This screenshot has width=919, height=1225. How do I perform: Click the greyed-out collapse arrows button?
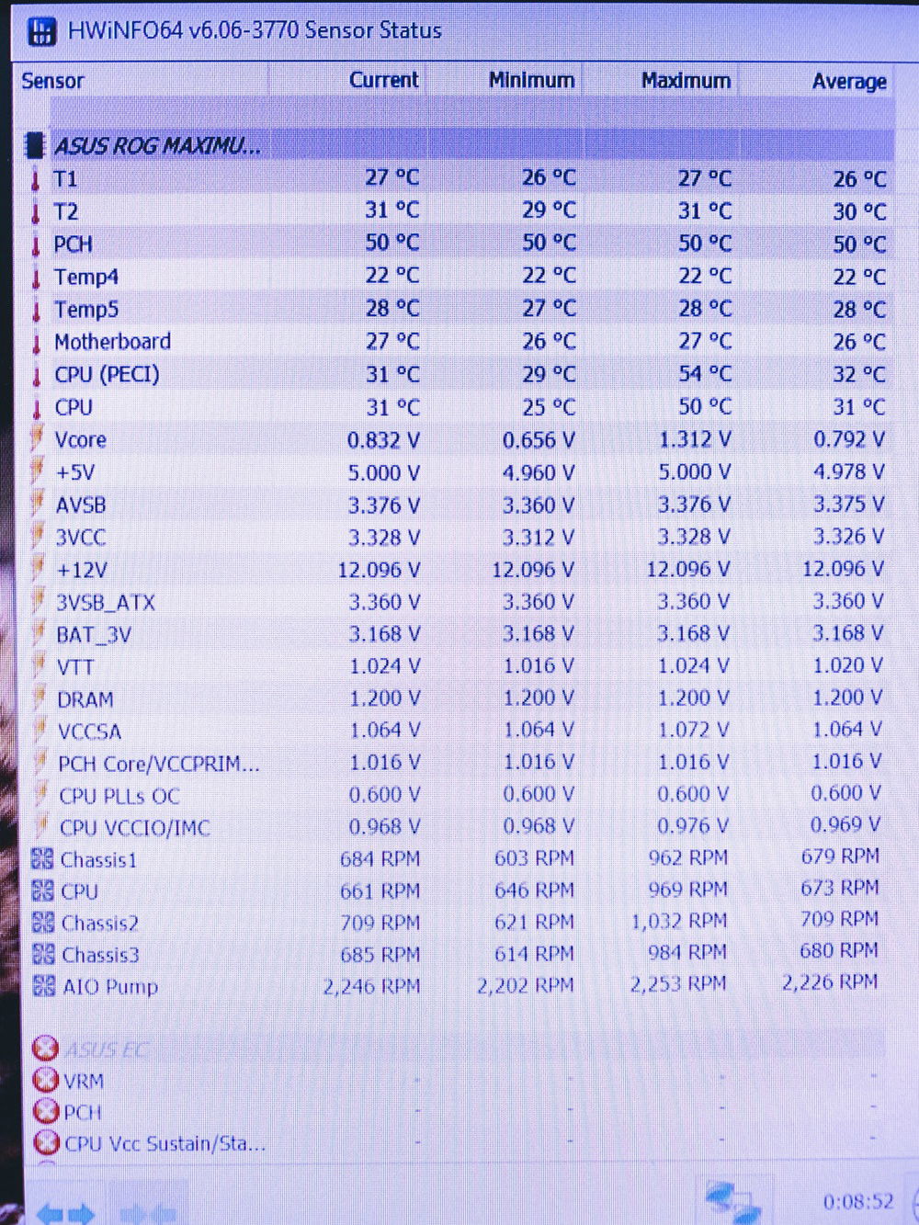[149, 1211]
